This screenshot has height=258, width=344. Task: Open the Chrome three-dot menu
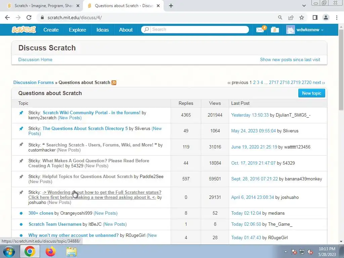(x=337, y=17)
